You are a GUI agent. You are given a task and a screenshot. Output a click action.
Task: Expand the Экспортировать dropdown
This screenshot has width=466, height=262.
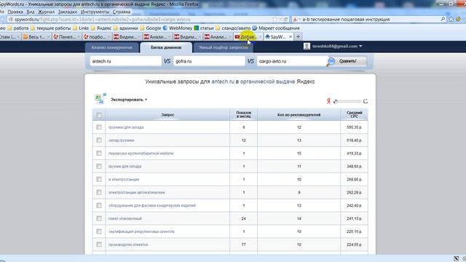(129, 100)
